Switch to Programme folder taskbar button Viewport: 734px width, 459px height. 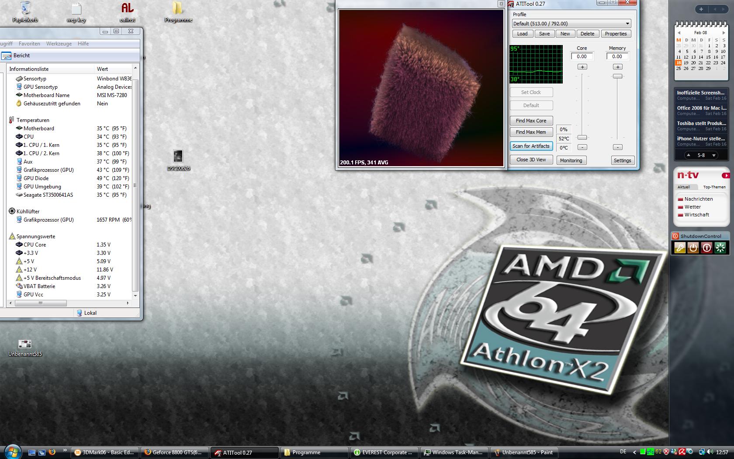point(315,452)
